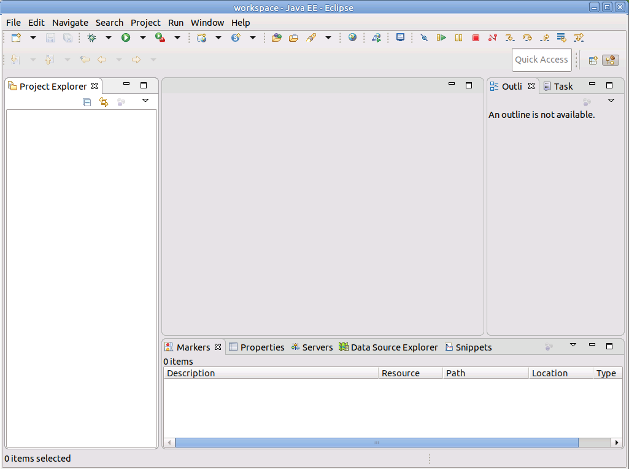The image size is (629, 469).
Task: Click the Create Web Service icon
Action: (x=236, y=37)
